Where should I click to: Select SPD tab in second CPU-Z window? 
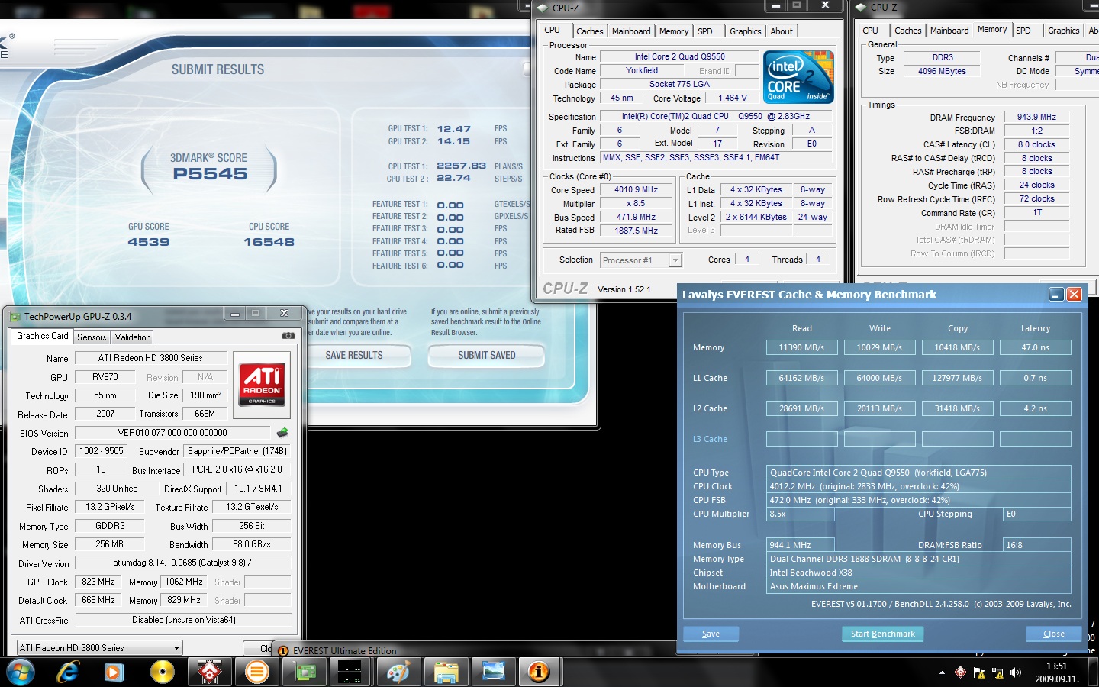(1023, 31)
